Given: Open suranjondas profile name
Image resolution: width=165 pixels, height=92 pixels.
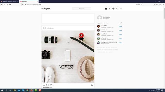Looking at the screenshot, I should (104, 30).
